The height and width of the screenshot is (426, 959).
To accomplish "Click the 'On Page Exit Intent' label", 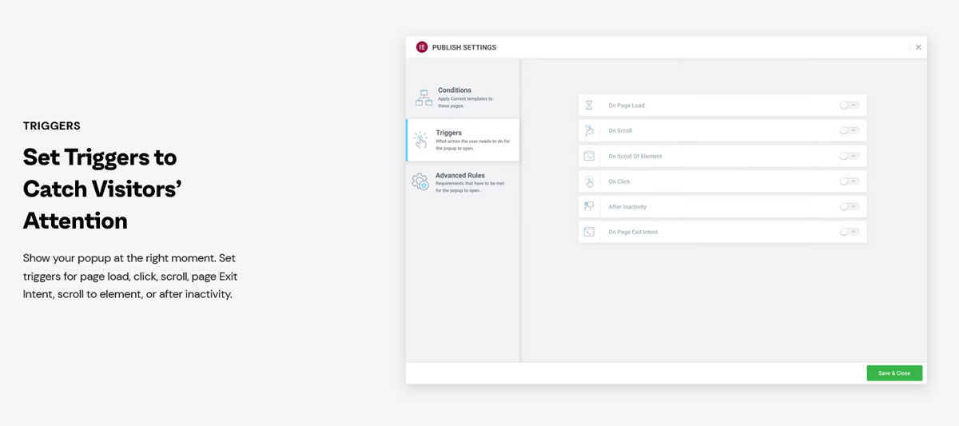I will point(633,233).
